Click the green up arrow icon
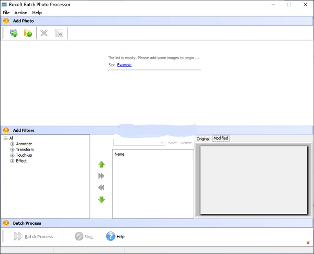This screenshot has height=254, width=314. pos(102,164)
